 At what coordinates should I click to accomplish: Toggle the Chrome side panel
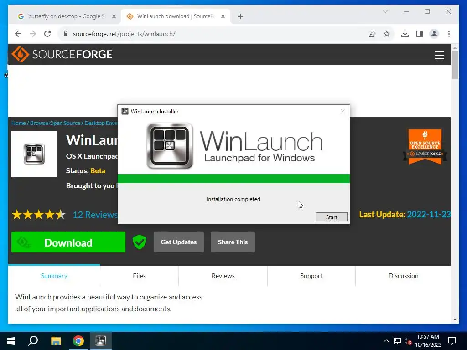tap(420, 34)
